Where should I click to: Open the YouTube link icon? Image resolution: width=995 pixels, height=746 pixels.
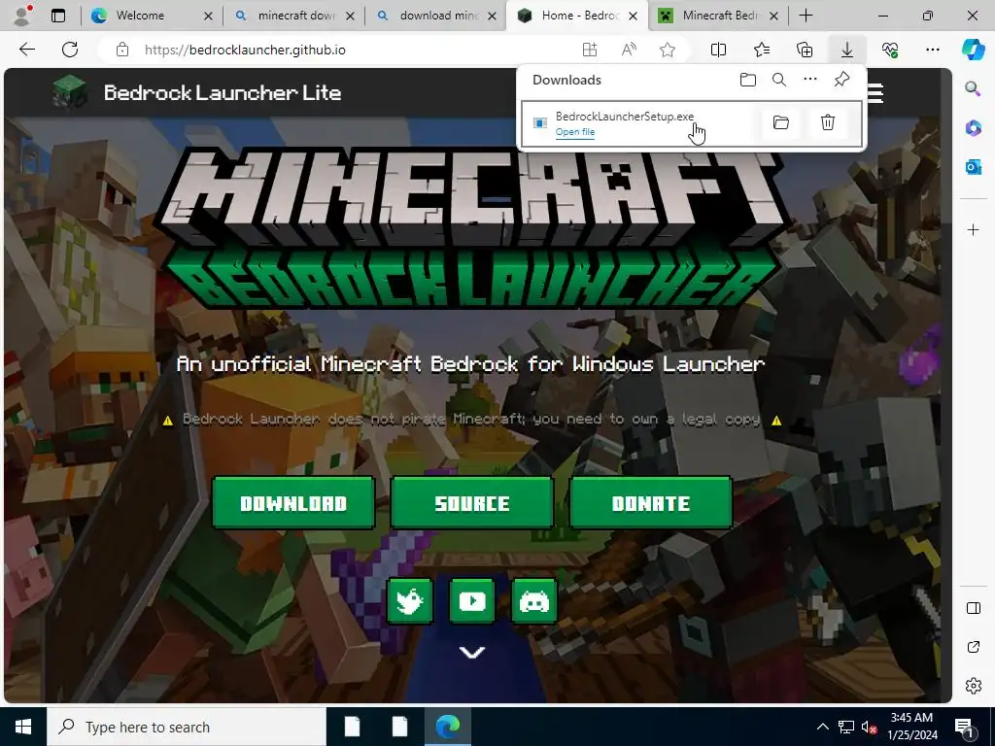[x=472, y=600]
